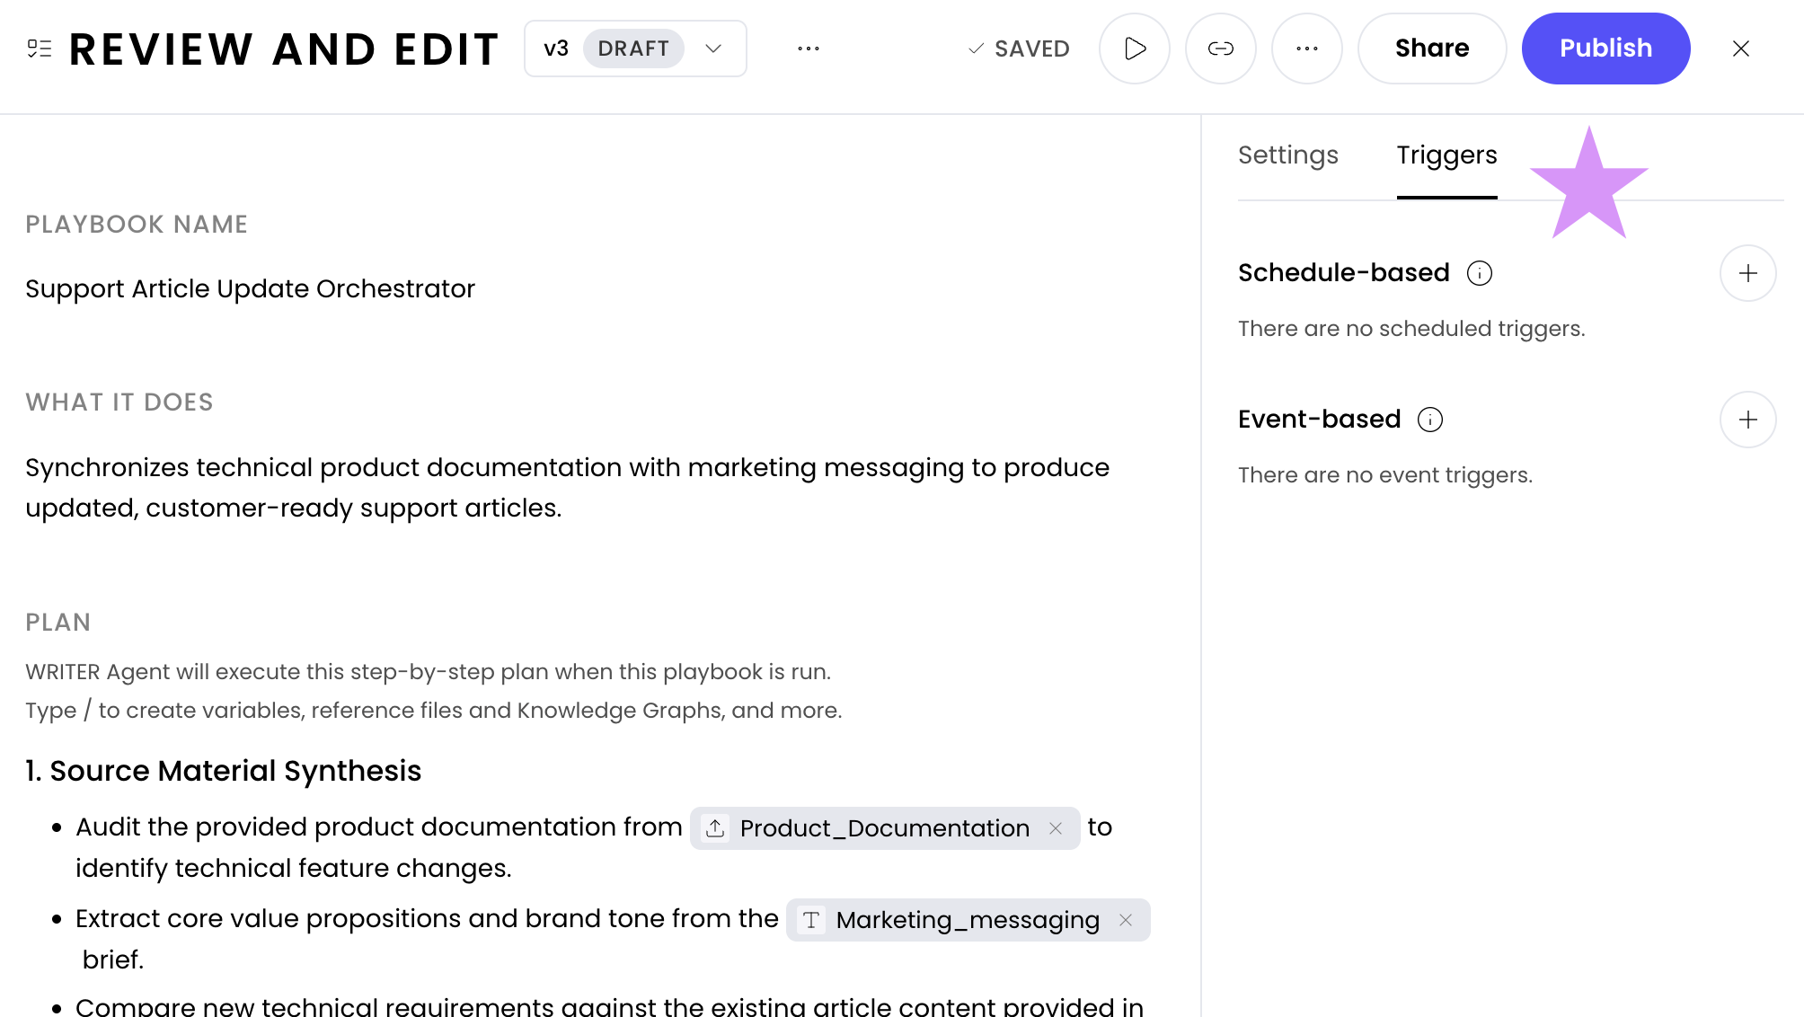
Task: Close the review and edit view
Action: [1740, 49]
